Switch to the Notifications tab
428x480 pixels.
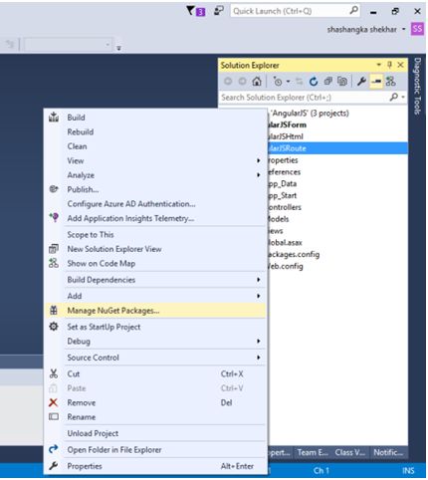point(388,452)
